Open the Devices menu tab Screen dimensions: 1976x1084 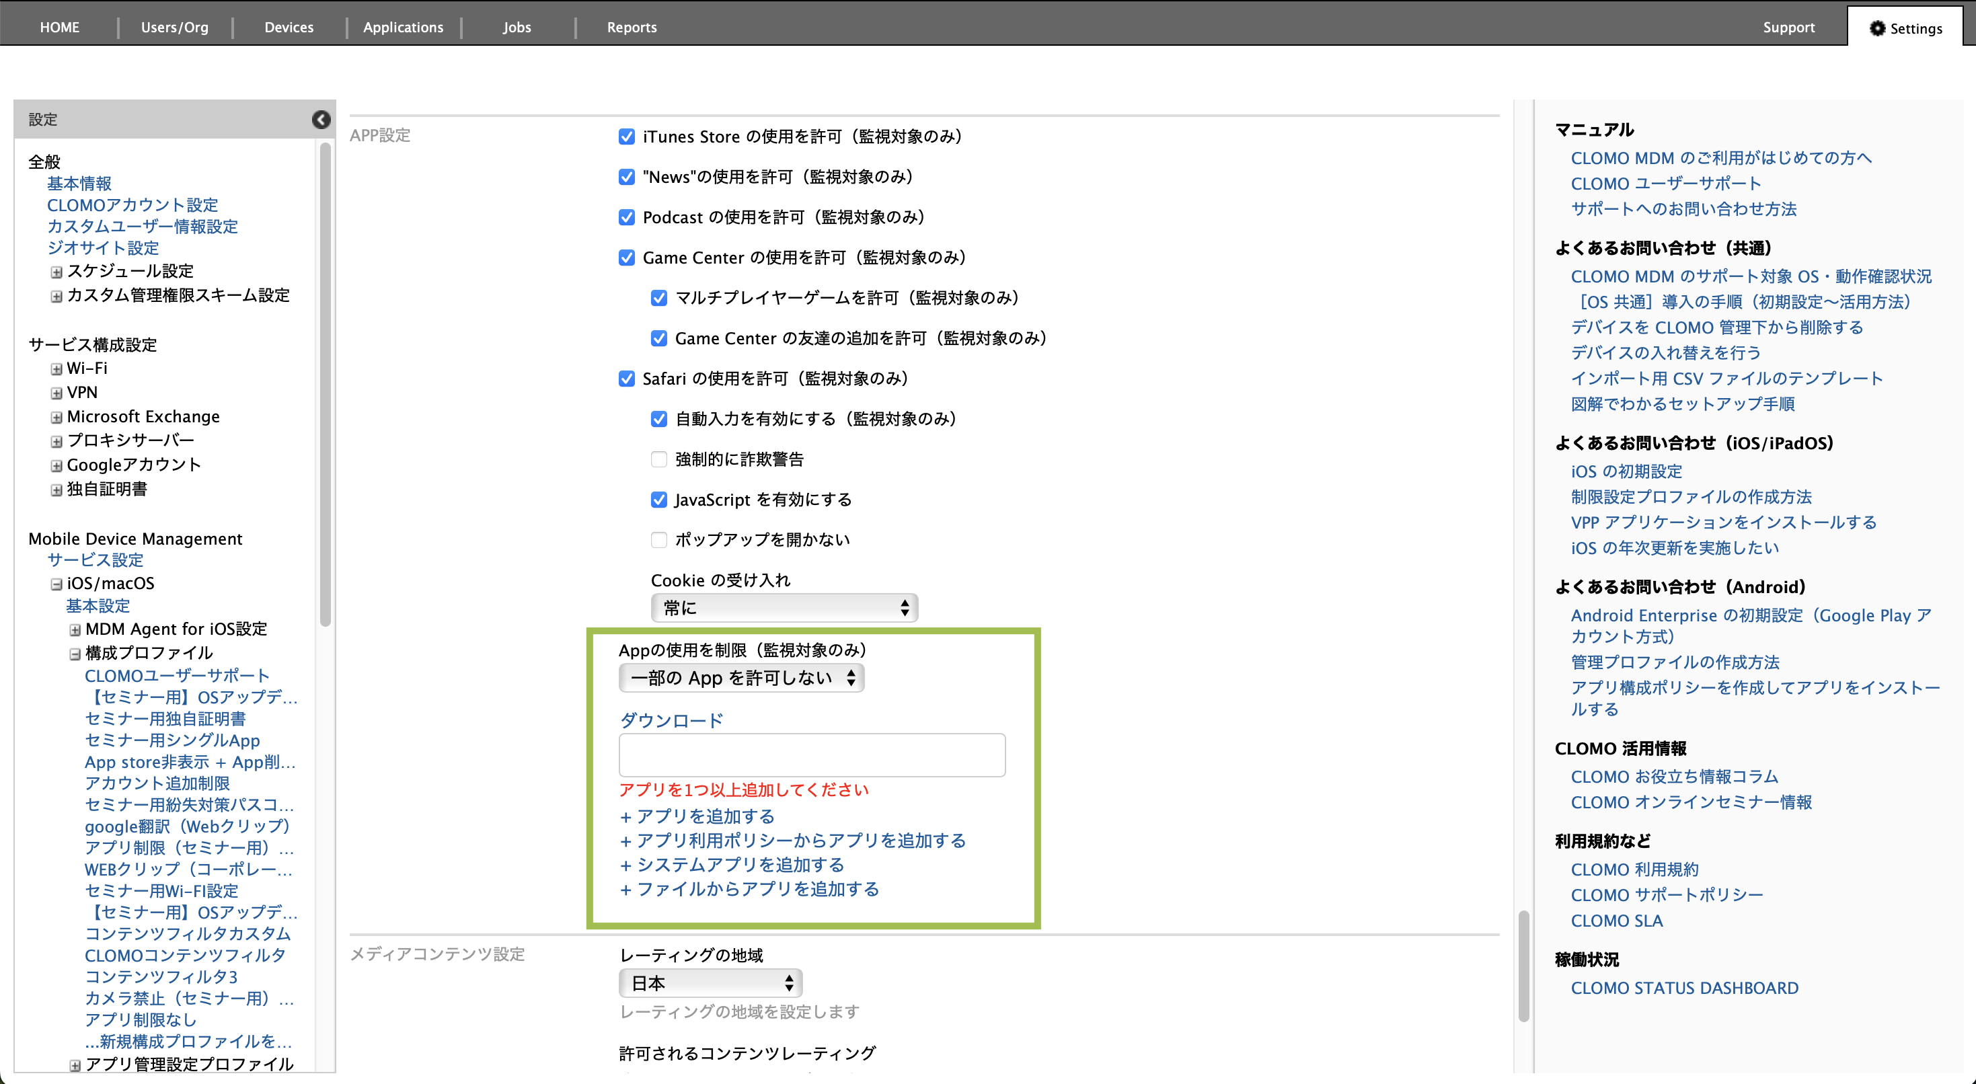(289, 28)
